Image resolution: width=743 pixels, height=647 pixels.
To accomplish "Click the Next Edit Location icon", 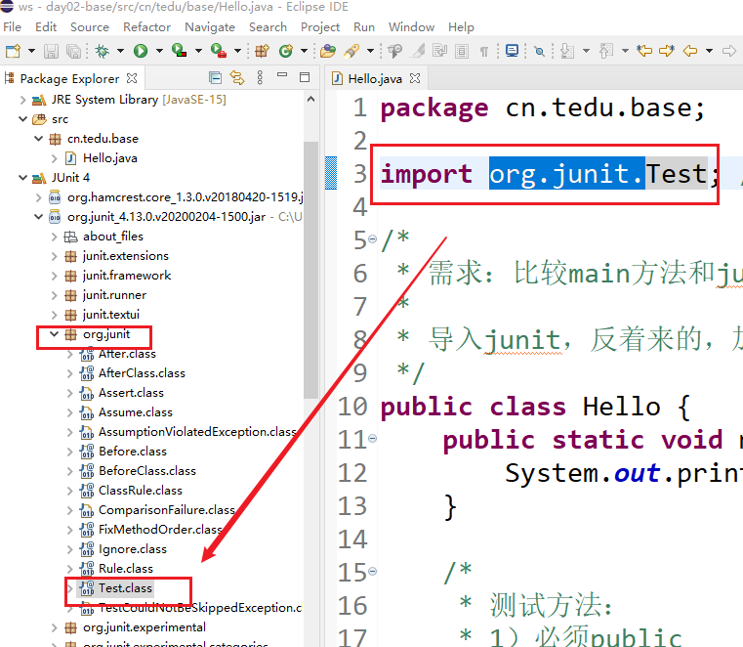I will tap(667, 51).
